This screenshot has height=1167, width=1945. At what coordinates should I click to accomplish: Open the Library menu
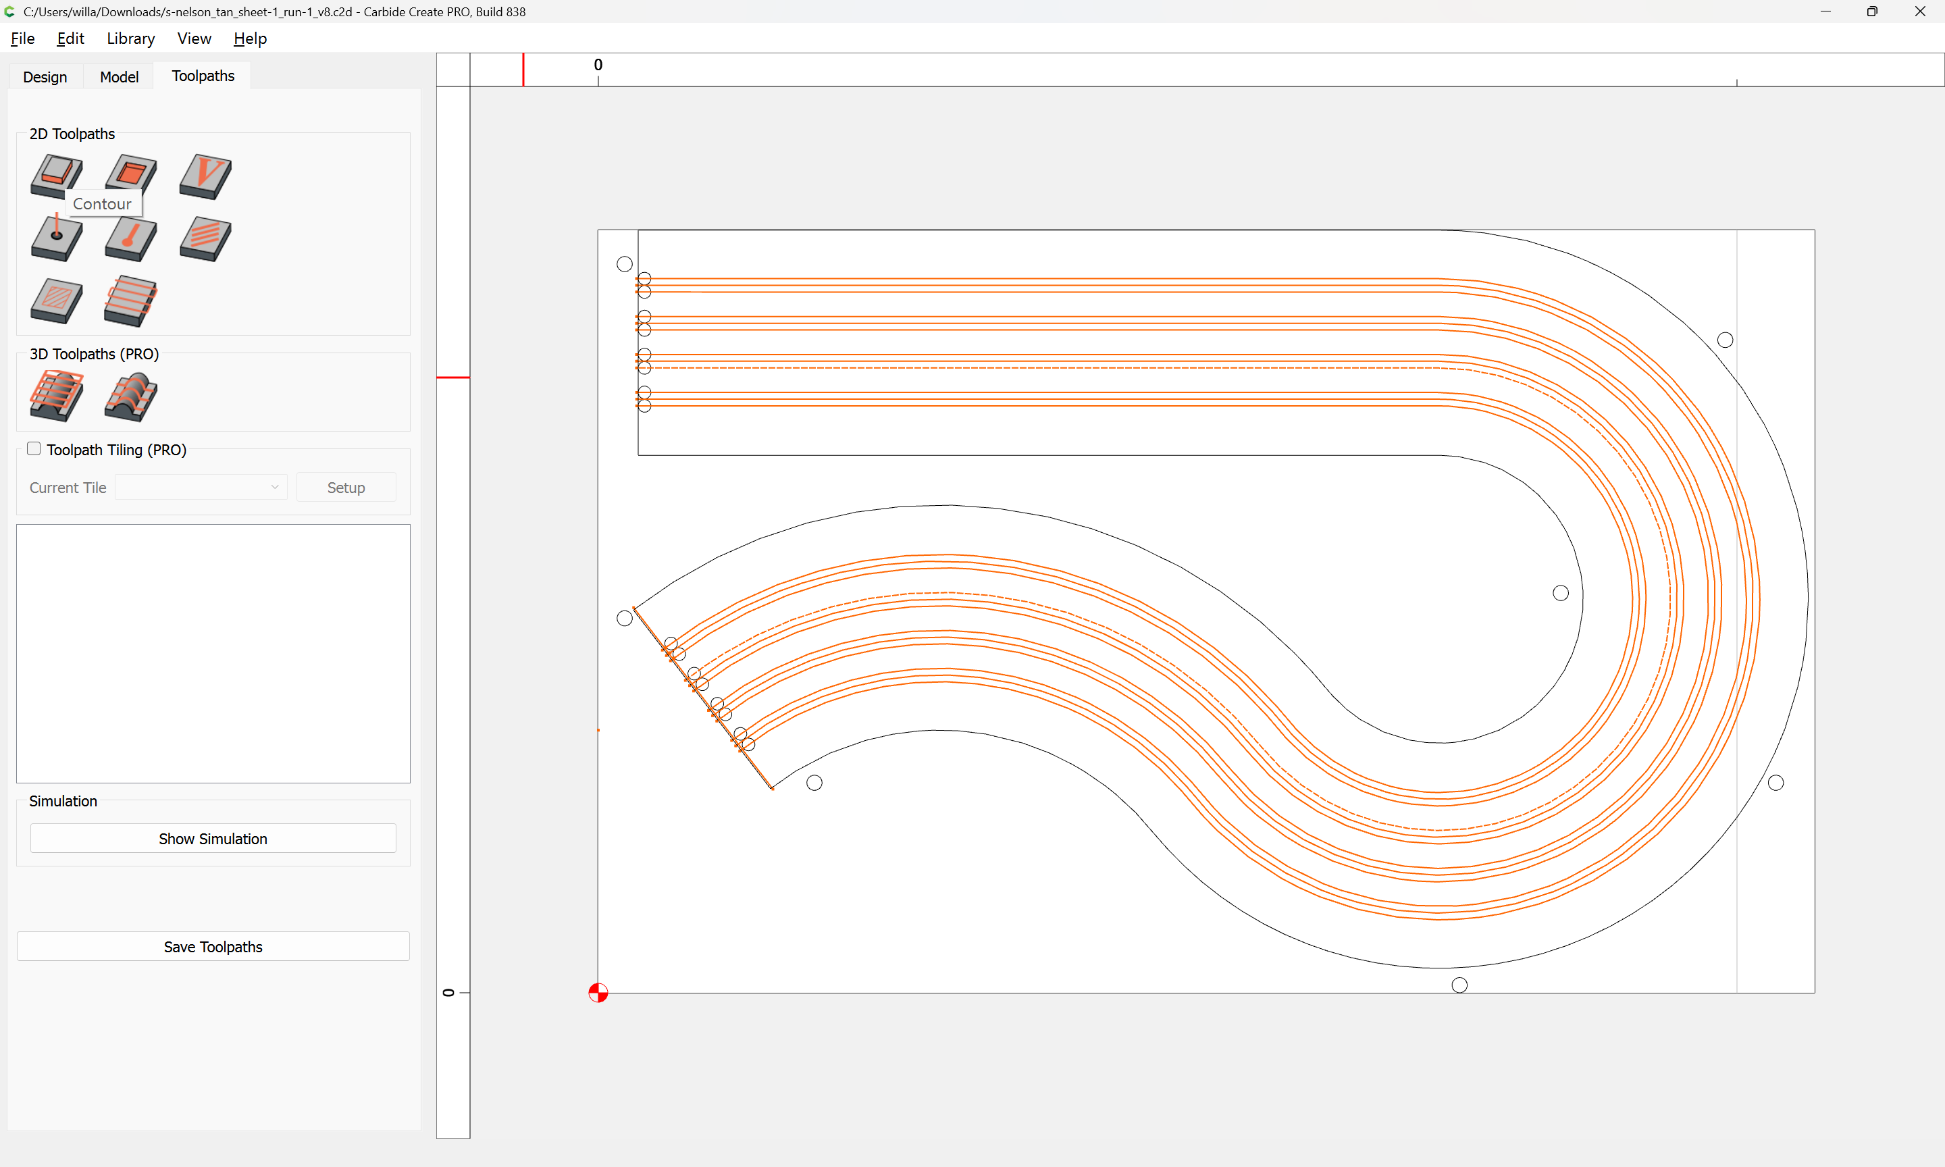pos(130,38)
